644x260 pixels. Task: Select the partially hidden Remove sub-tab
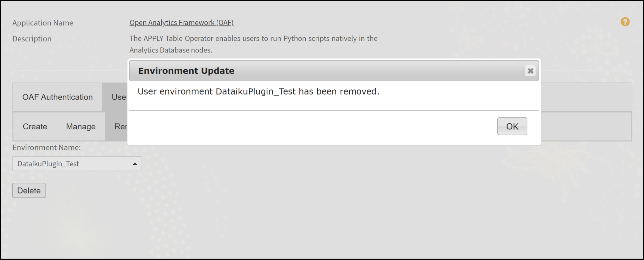(x=120, y=127)
